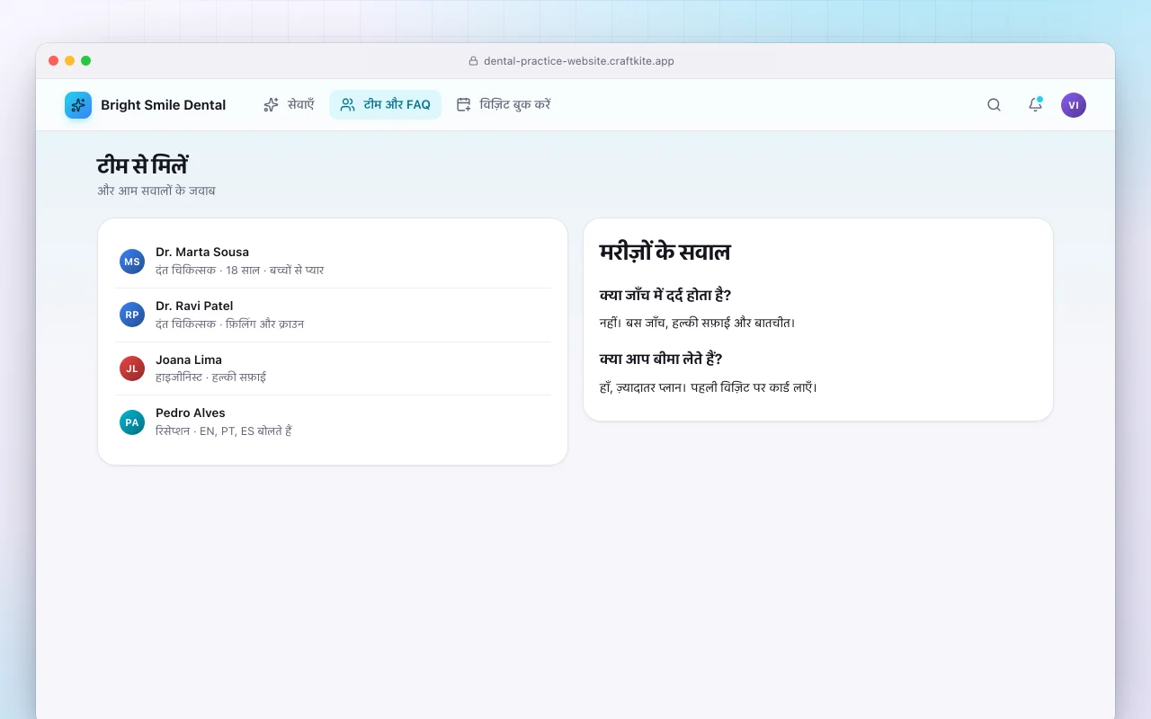The width and height of the screenshot is (1151, 719).
Task: Open the search magnifier icon
Action: [x=994, y=105]
